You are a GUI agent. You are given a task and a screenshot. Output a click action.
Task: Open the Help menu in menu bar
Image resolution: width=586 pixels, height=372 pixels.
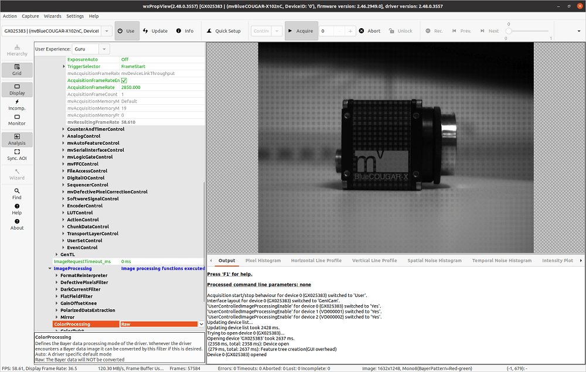94,16
